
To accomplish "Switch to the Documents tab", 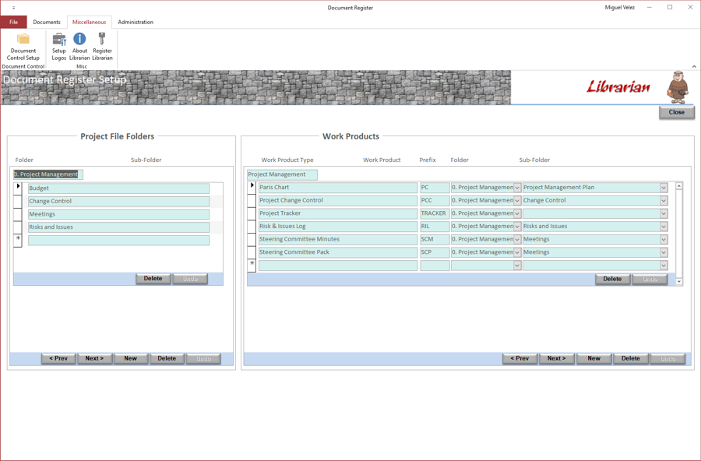I will pyautogui.click(x=47, y=22).
